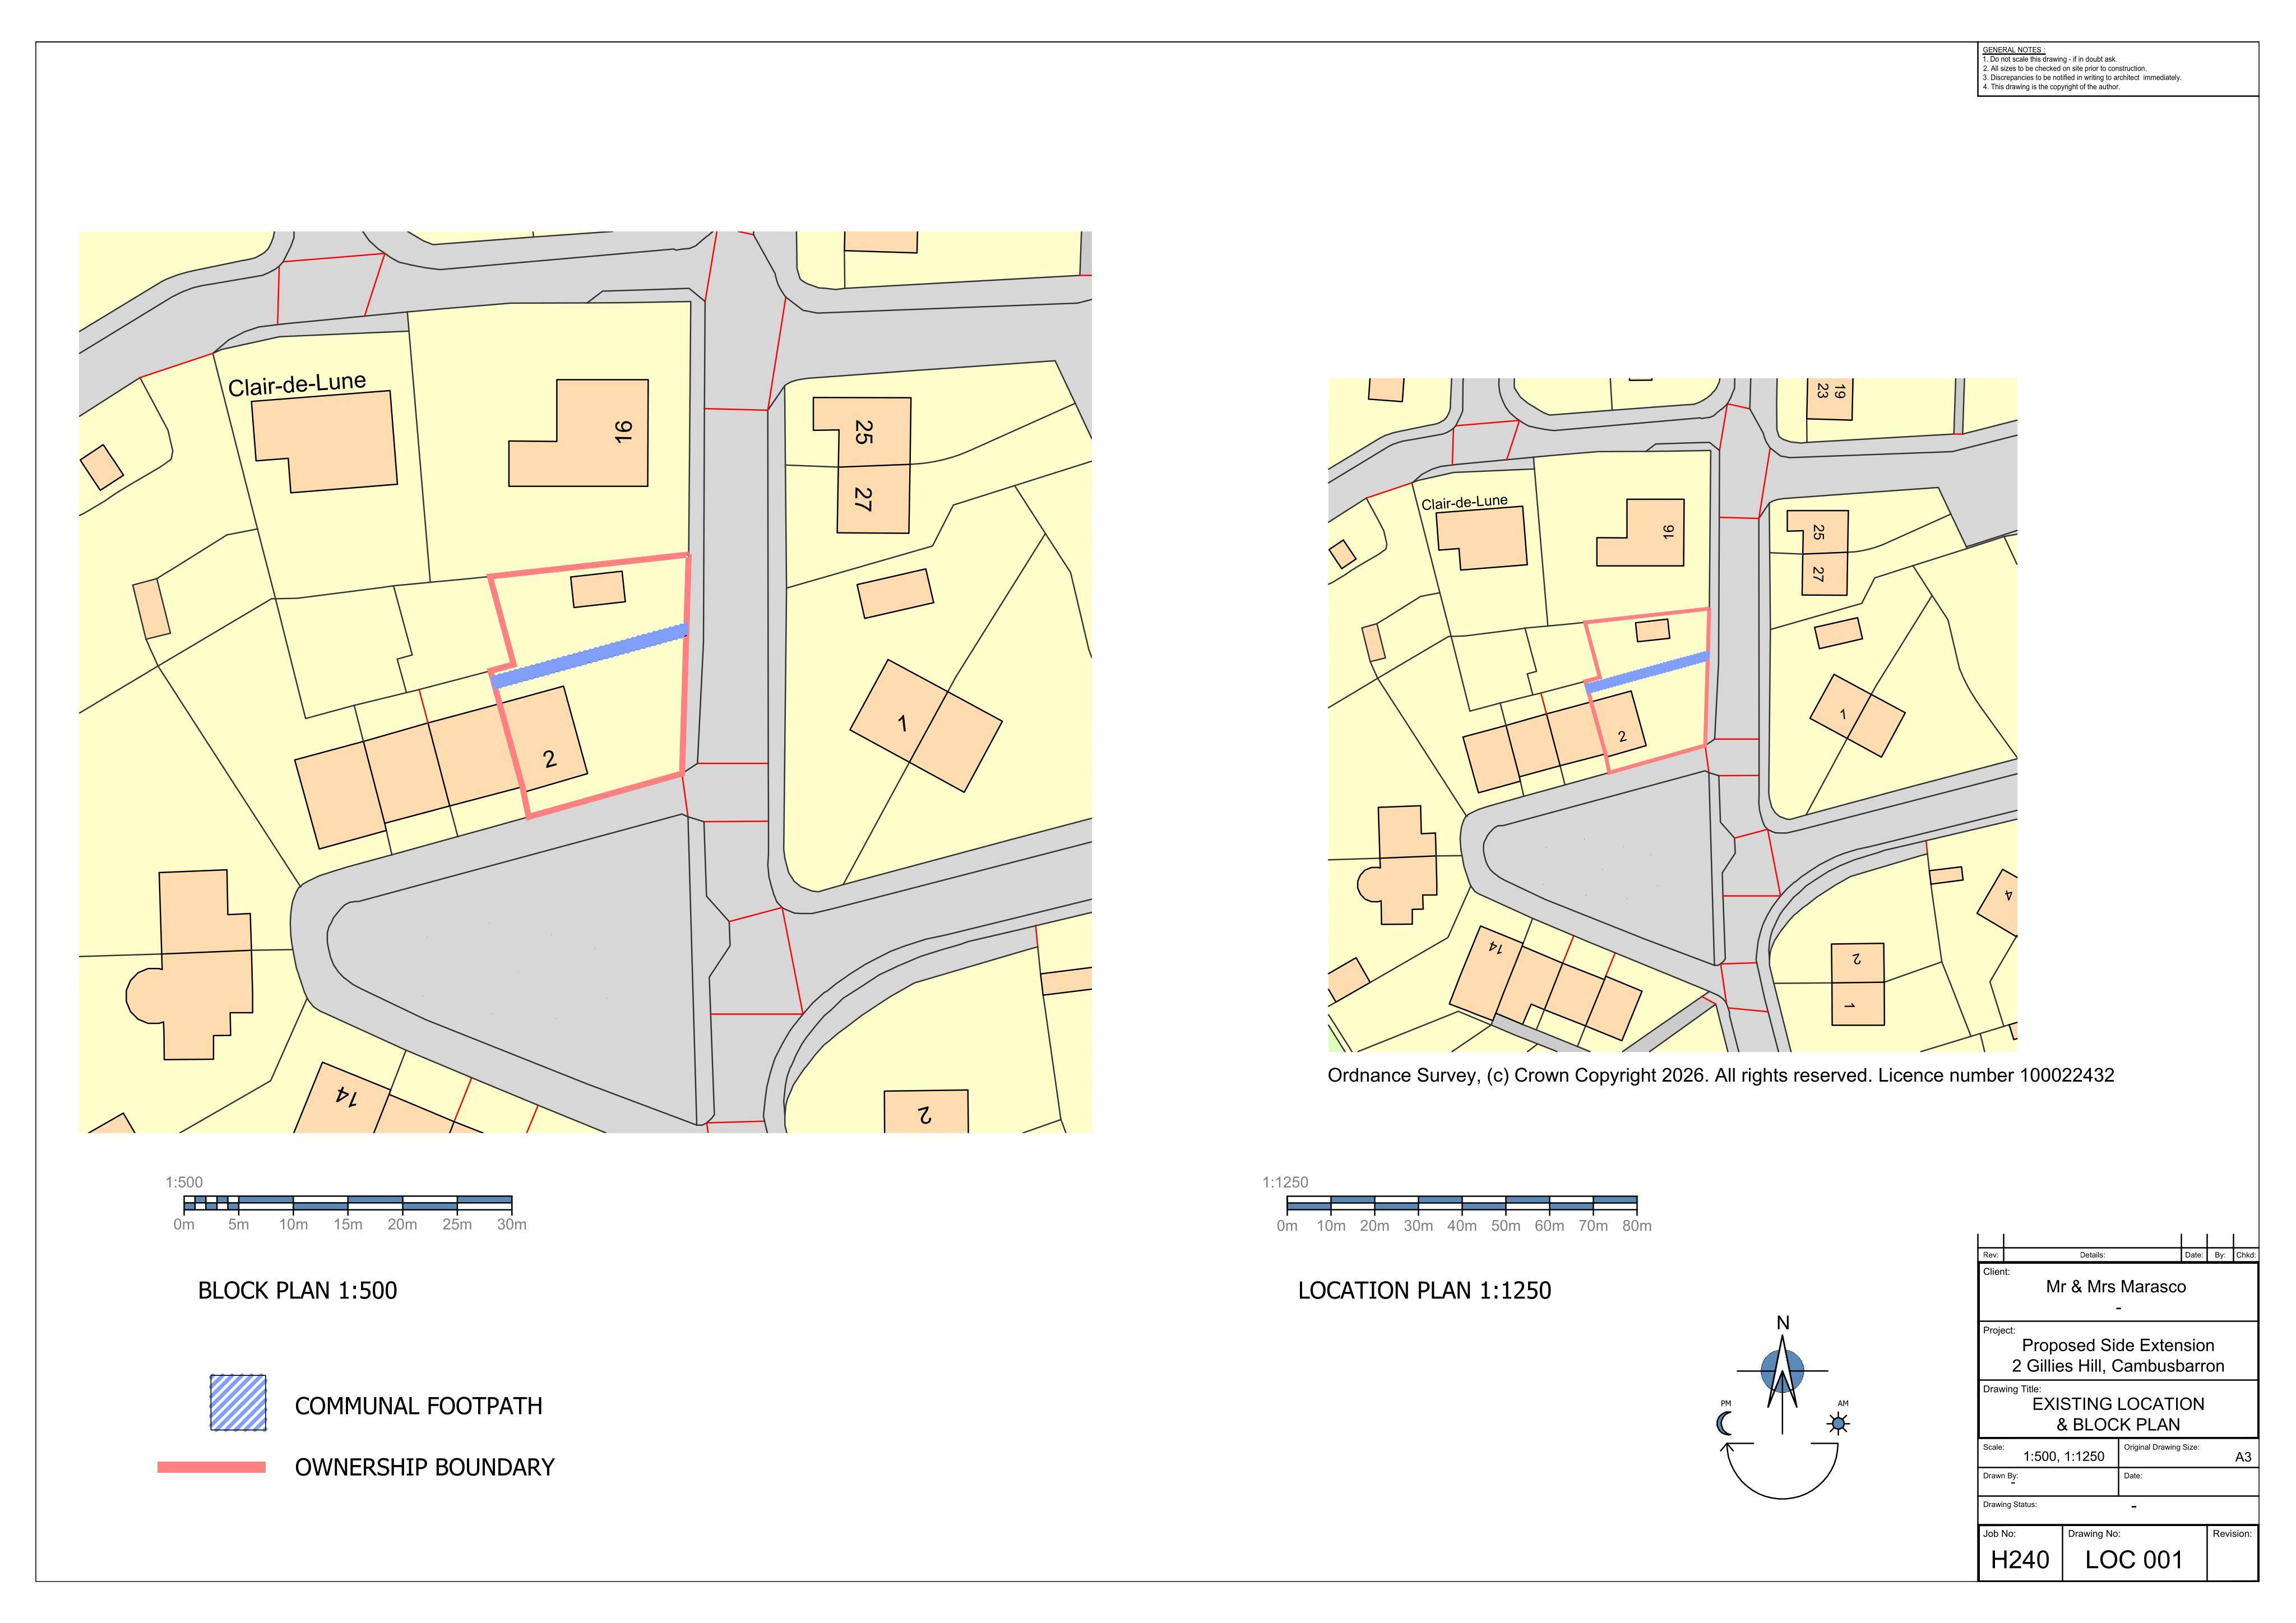Click job number 'H240'
Image resolution: width=2296 pixels, height=1623 pixels.
click(2019, 1560)
